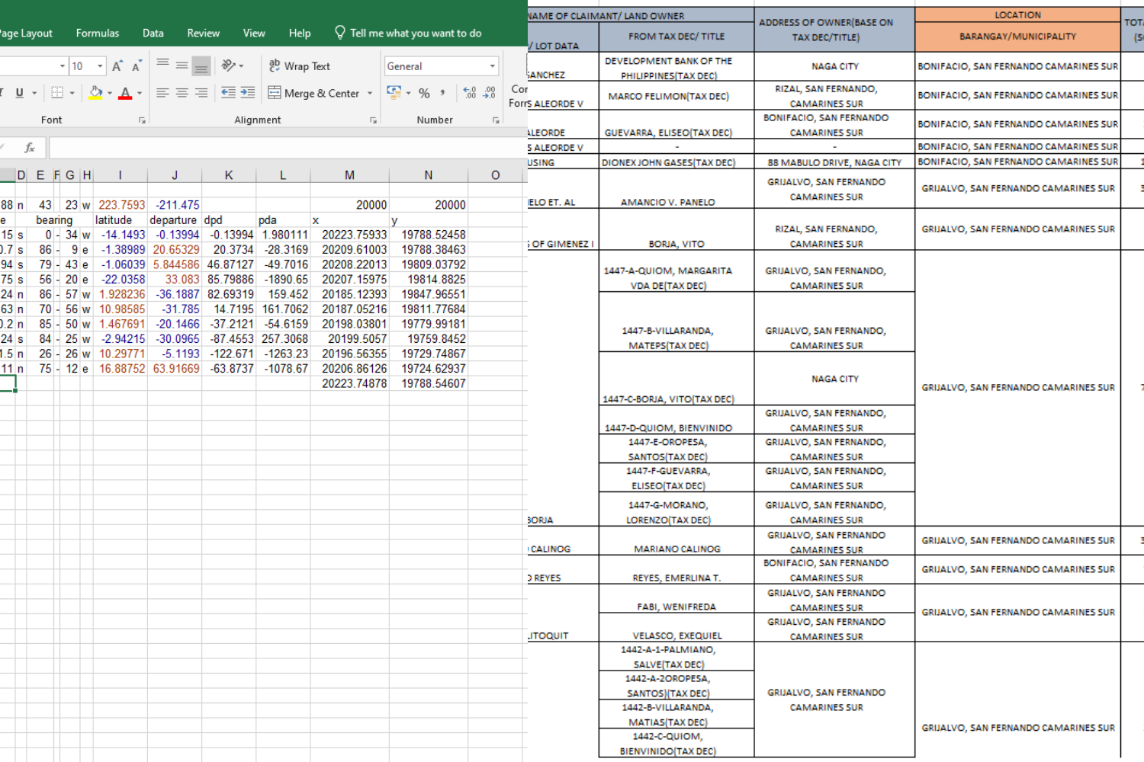Click AMANCIO V. PANELO in the owner table

tap(668, 203)
